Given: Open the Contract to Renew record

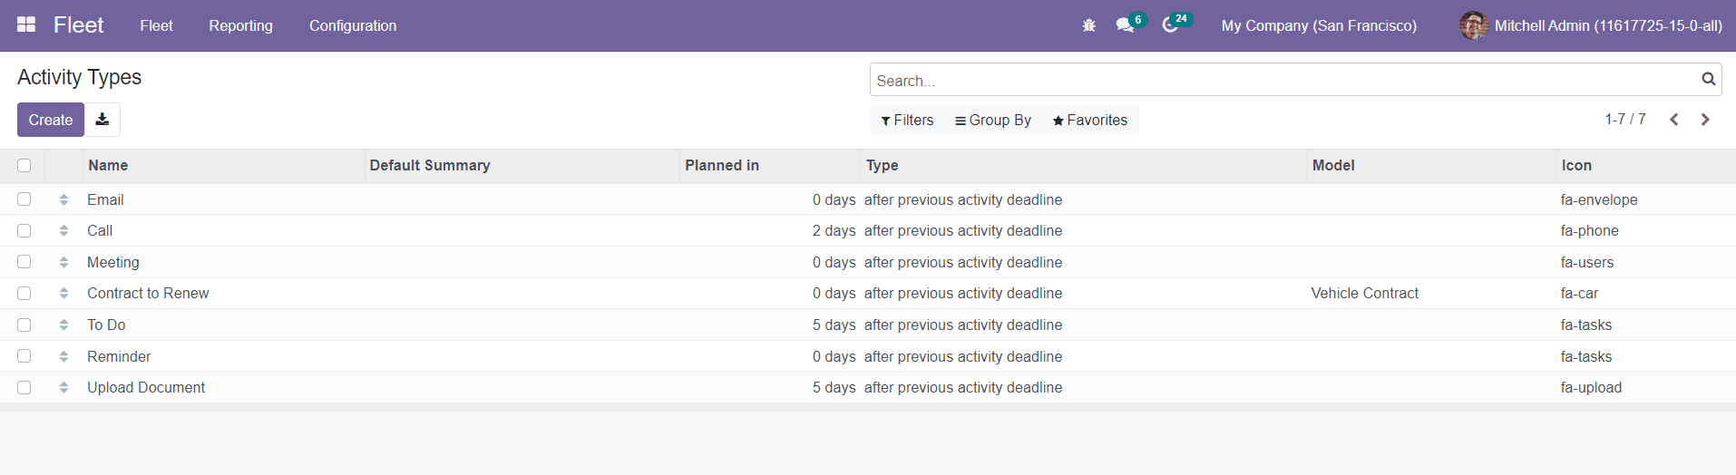Looking at the screenshot, I should (148, 294).
